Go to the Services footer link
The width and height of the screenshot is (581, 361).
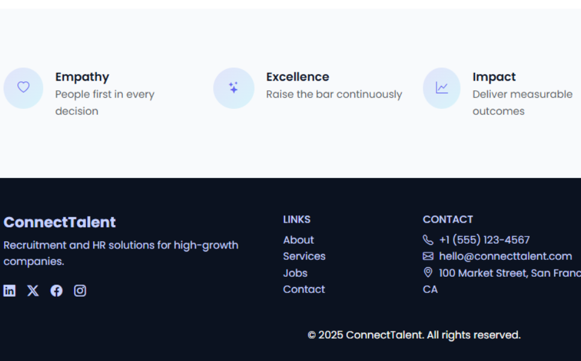(304, 256)
